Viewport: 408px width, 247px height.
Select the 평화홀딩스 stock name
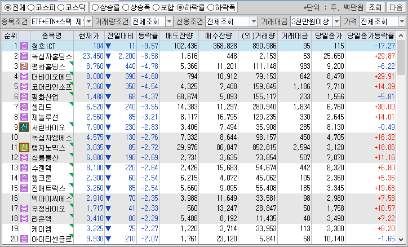pyautogui.click(x=48, y=67)
